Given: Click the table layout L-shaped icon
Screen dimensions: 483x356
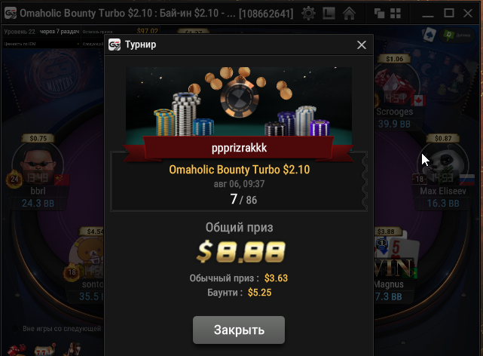Looking at the screenshot, I should point(329,14).
